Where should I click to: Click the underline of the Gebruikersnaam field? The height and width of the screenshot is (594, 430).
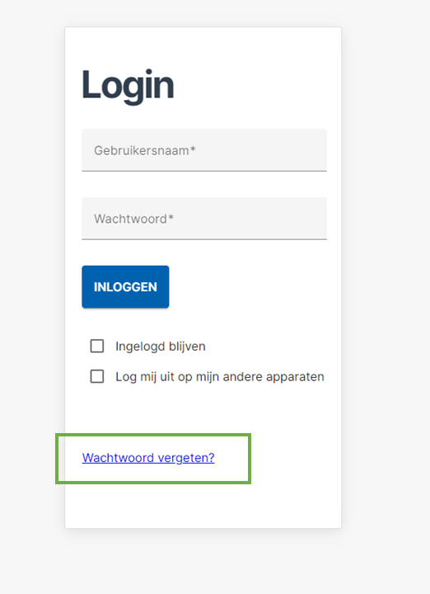[204, 171]
